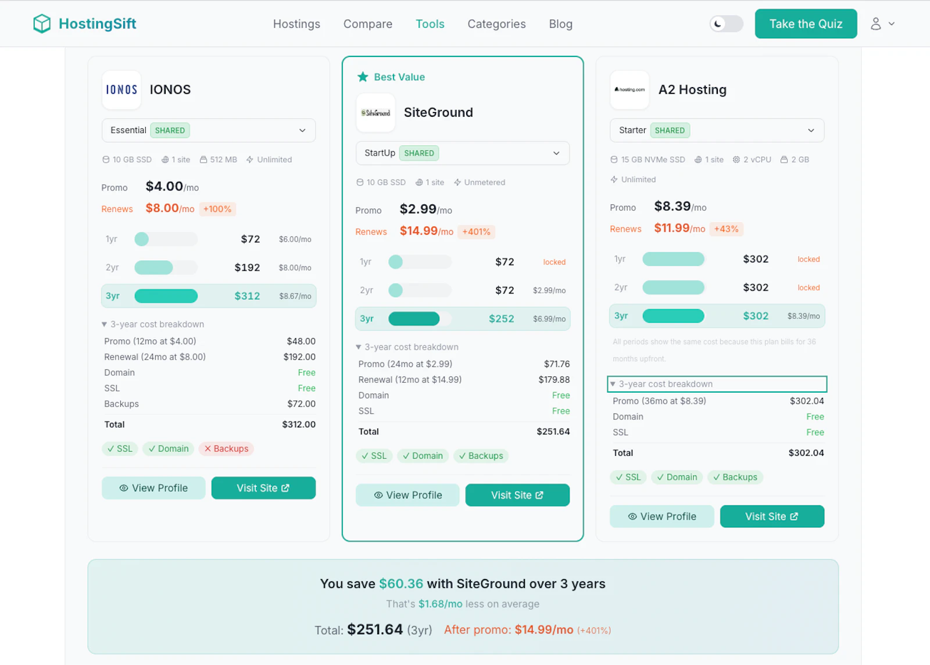
Task: Open the SiteGround StartUp plan dropdown
Action: 463,153
